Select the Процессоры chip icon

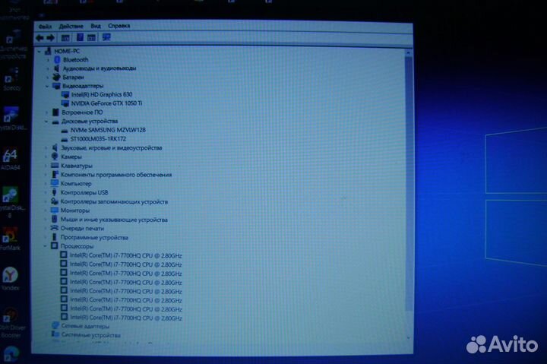pyautogui.click(x=54, y=245)
